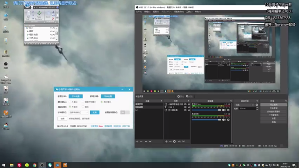This screenshot has height=168, width=299.
Task: Click Start Recording button in OBS controls
Action: click(x=274, y=108)
